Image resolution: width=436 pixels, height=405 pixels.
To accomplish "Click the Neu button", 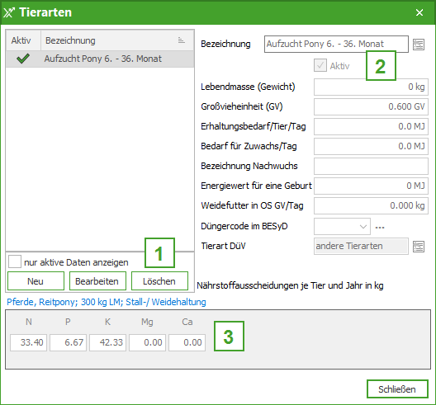I will pos(36,281).
